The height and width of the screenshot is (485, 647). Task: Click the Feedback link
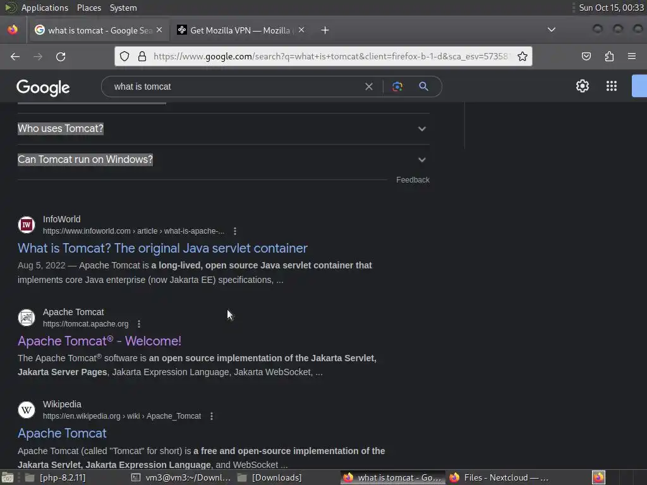[x=413, y=180]
